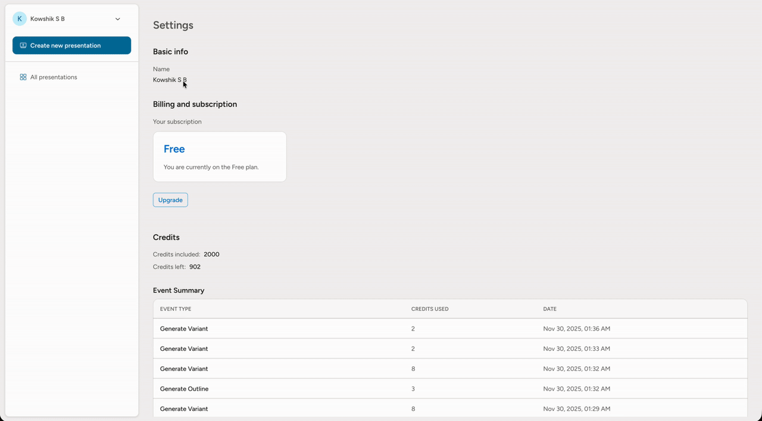Open All presentations
Image resolution: width=762 pixels, height=421 pixels.
click(54, 77)
